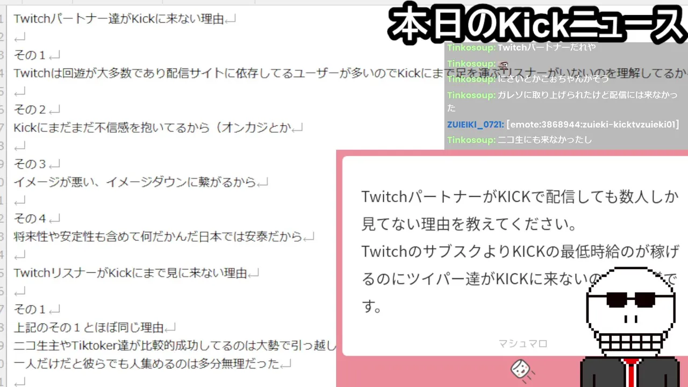Click question text TwitchパートナーがKICKで配信しても数人しか
Screen dimensions: 688x387
(520, 196)
